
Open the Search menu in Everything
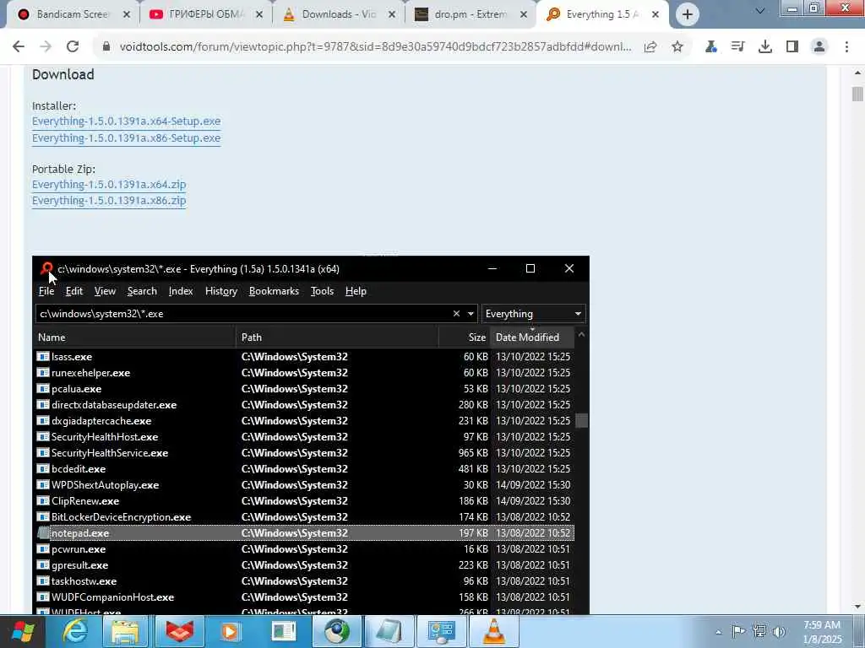142,291
